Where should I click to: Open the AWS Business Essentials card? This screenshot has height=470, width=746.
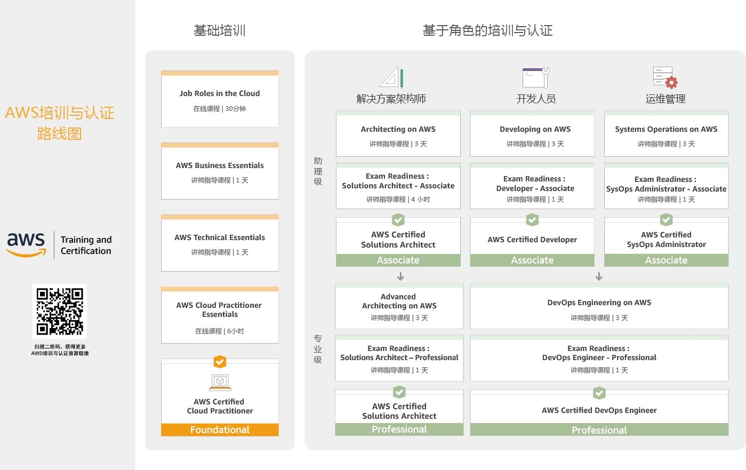(220, 171)
